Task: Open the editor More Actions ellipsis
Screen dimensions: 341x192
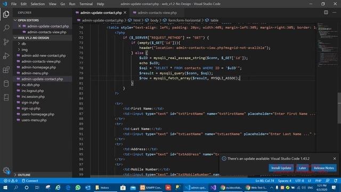Action: 334,12
